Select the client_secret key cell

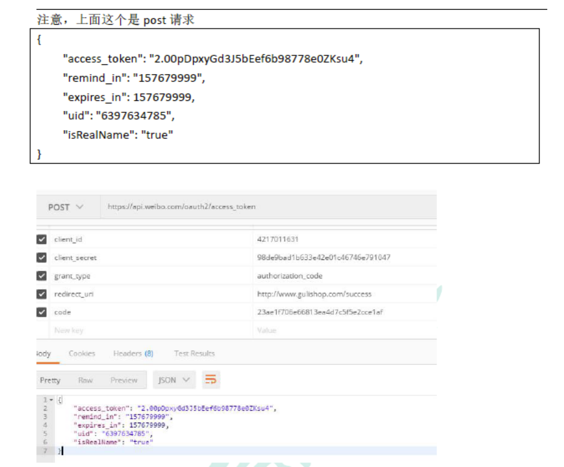pyautogui.click(x=151, y=257)
